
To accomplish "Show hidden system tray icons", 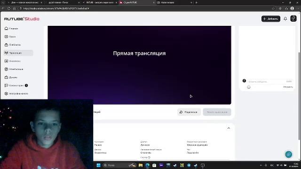I will tap(261, 165).
